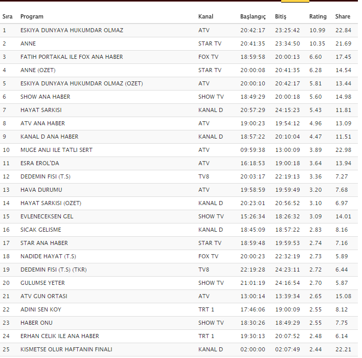Select ESKIYA DUNYAYA HUKUMDAR OLMAZ in row 1
This screenshot has width=362, height=358.
click(72, 30)
